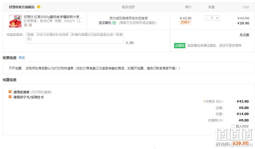Image resolution: width=255 pixels, height=149 pixels.
Task: Click the green help icon beside 退运费险
Action: (114, 23)
